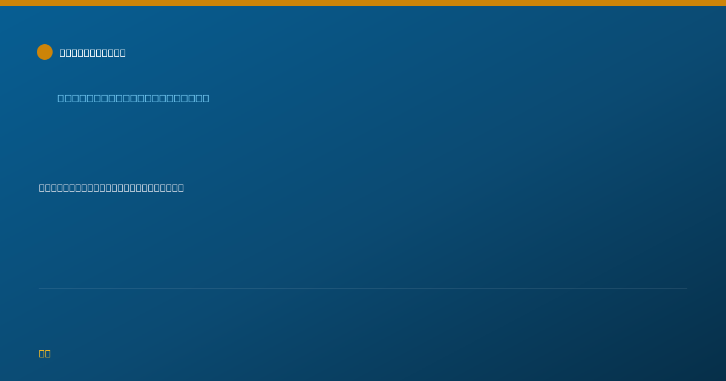Click the thin horizontal divider line
The image size is (726, 381).
[x=363, y=288]
